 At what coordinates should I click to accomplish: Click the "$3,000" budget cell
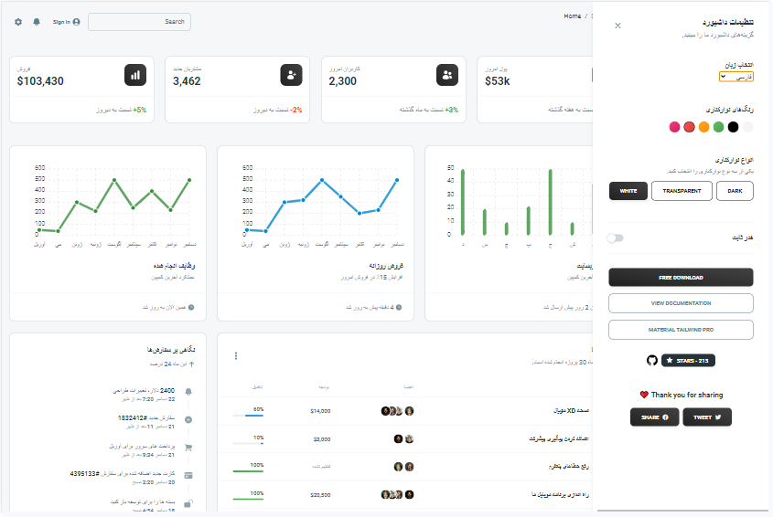(322, 439)
